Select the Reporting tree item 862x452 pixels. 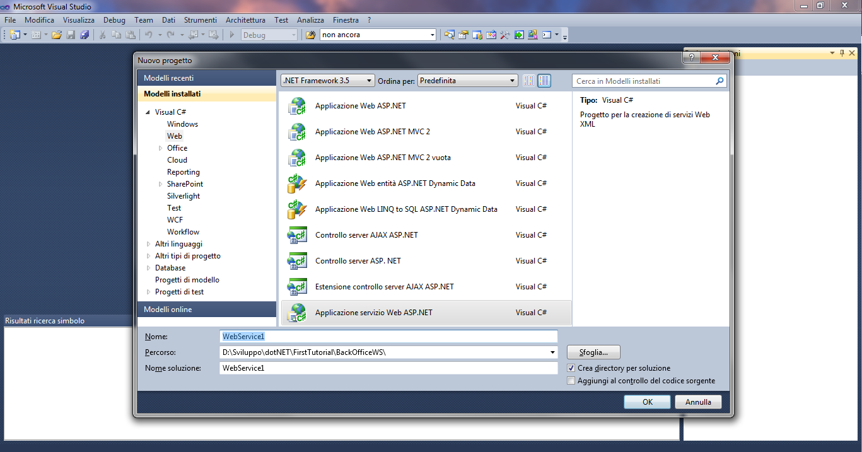pyautogui.click(x=183, y=172)
